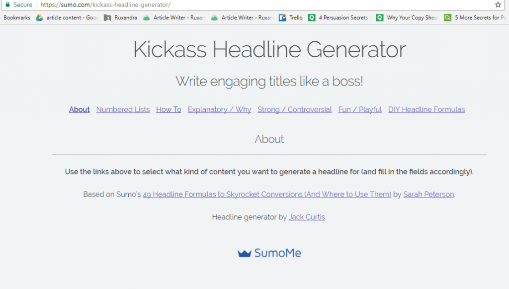Select the About tab
This screenshot has height=289, width=509.
click(80, 109)
